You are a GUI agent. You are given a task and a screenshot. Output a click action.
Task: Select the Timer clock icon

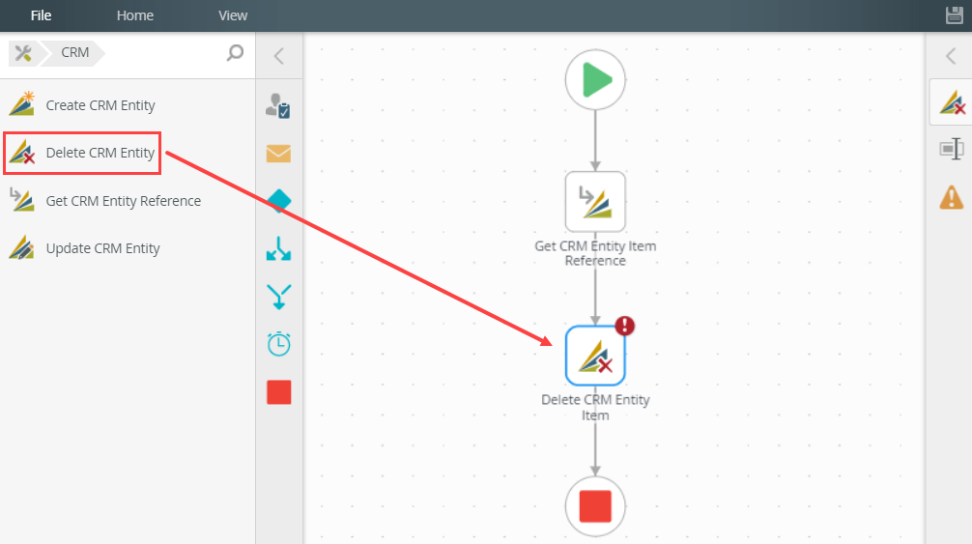click(278, 344)
